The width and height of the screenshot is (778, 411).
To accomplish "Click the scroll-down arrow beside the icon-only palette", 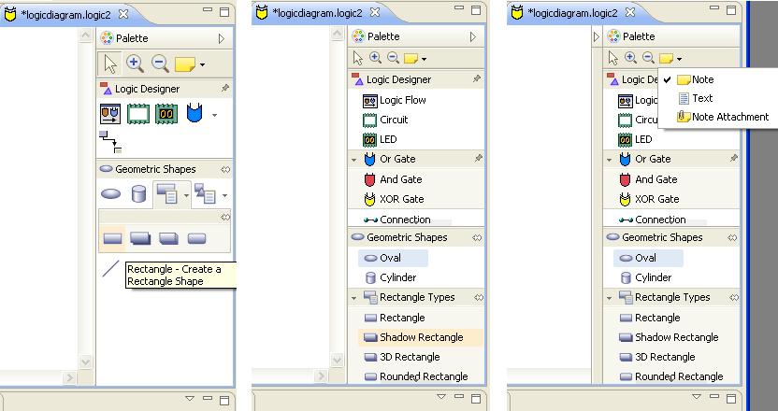I will tap(85, 361).
